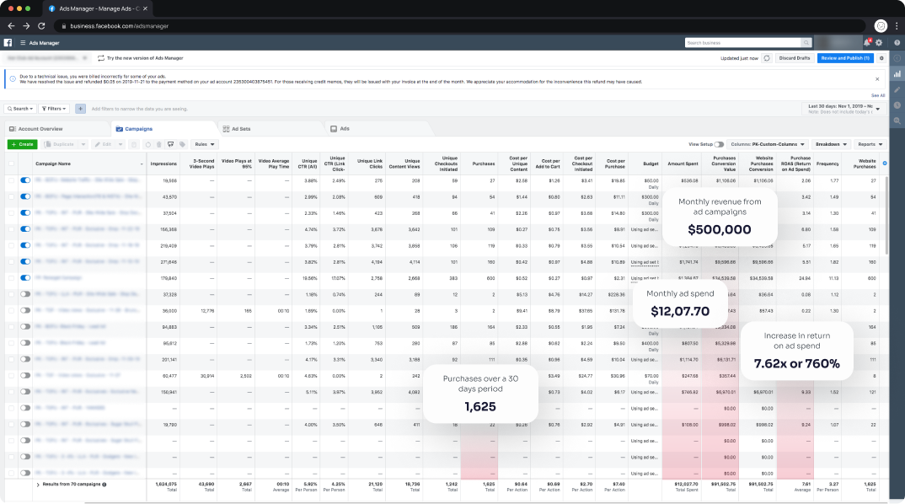Check the select-all campaigns checkbox
Screen dimensions: 905x504
point(11,164)
